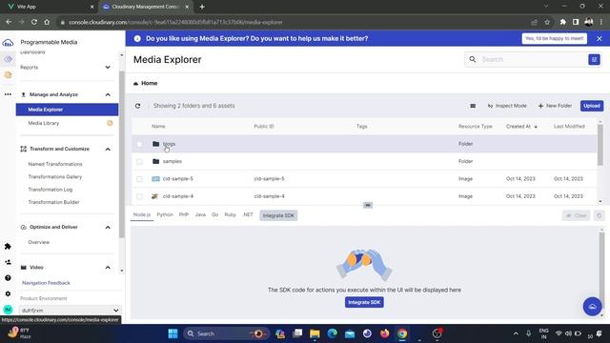Switch to the Java SDK tab
Image resolution: width=610 pixels, height=343 pixels.
click(x=200, y=214)
